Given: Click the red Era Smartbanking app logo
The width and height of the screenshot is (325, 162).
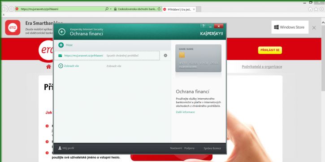Looking at the screenshot, I should coord(13,27).
